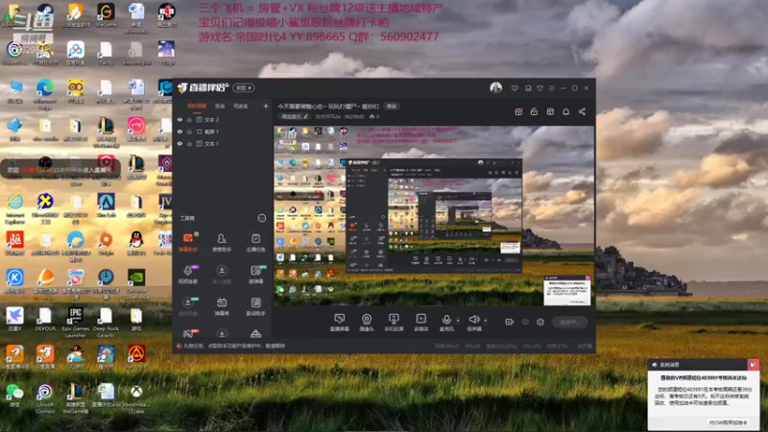Select the 文本 2 layer row
The height and width of the screenshot is (432, 768).
tap(222, 119)
